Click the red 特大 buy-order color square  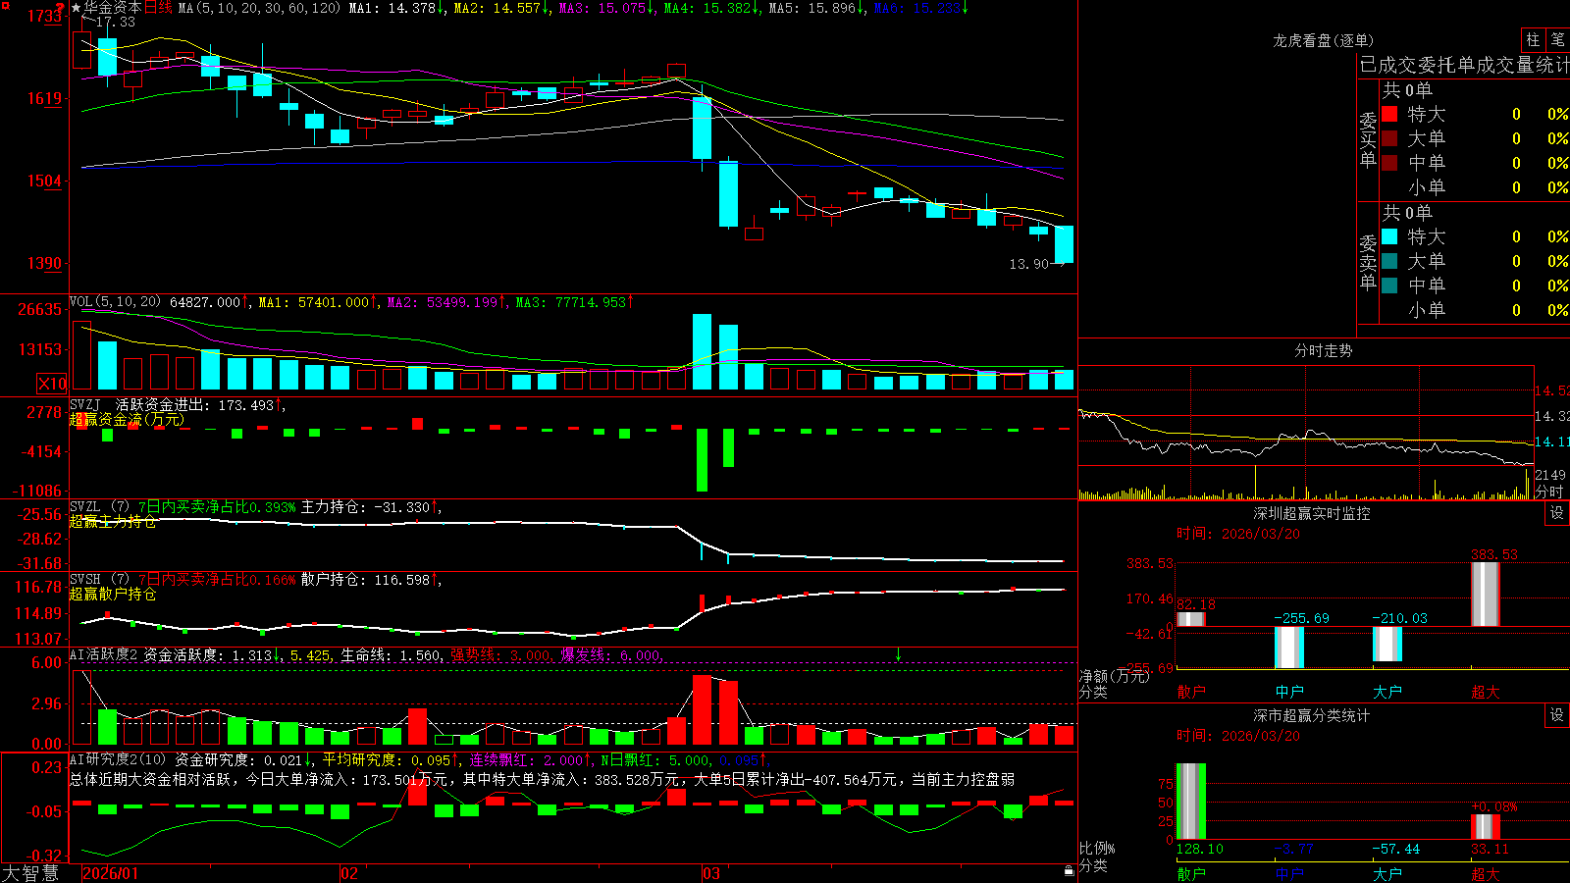tap(1389, 114)
